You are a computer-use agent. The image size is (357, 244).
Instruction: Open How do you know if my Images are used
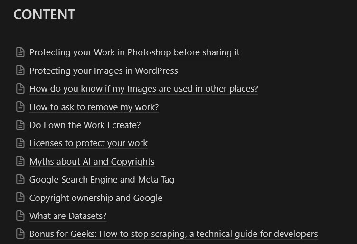point(143,88)
